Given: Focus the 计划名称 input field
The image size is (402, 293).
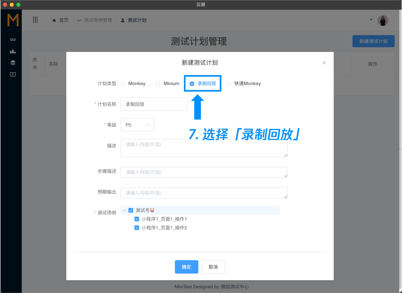Looking at the screenshot, I should [154, 104].
